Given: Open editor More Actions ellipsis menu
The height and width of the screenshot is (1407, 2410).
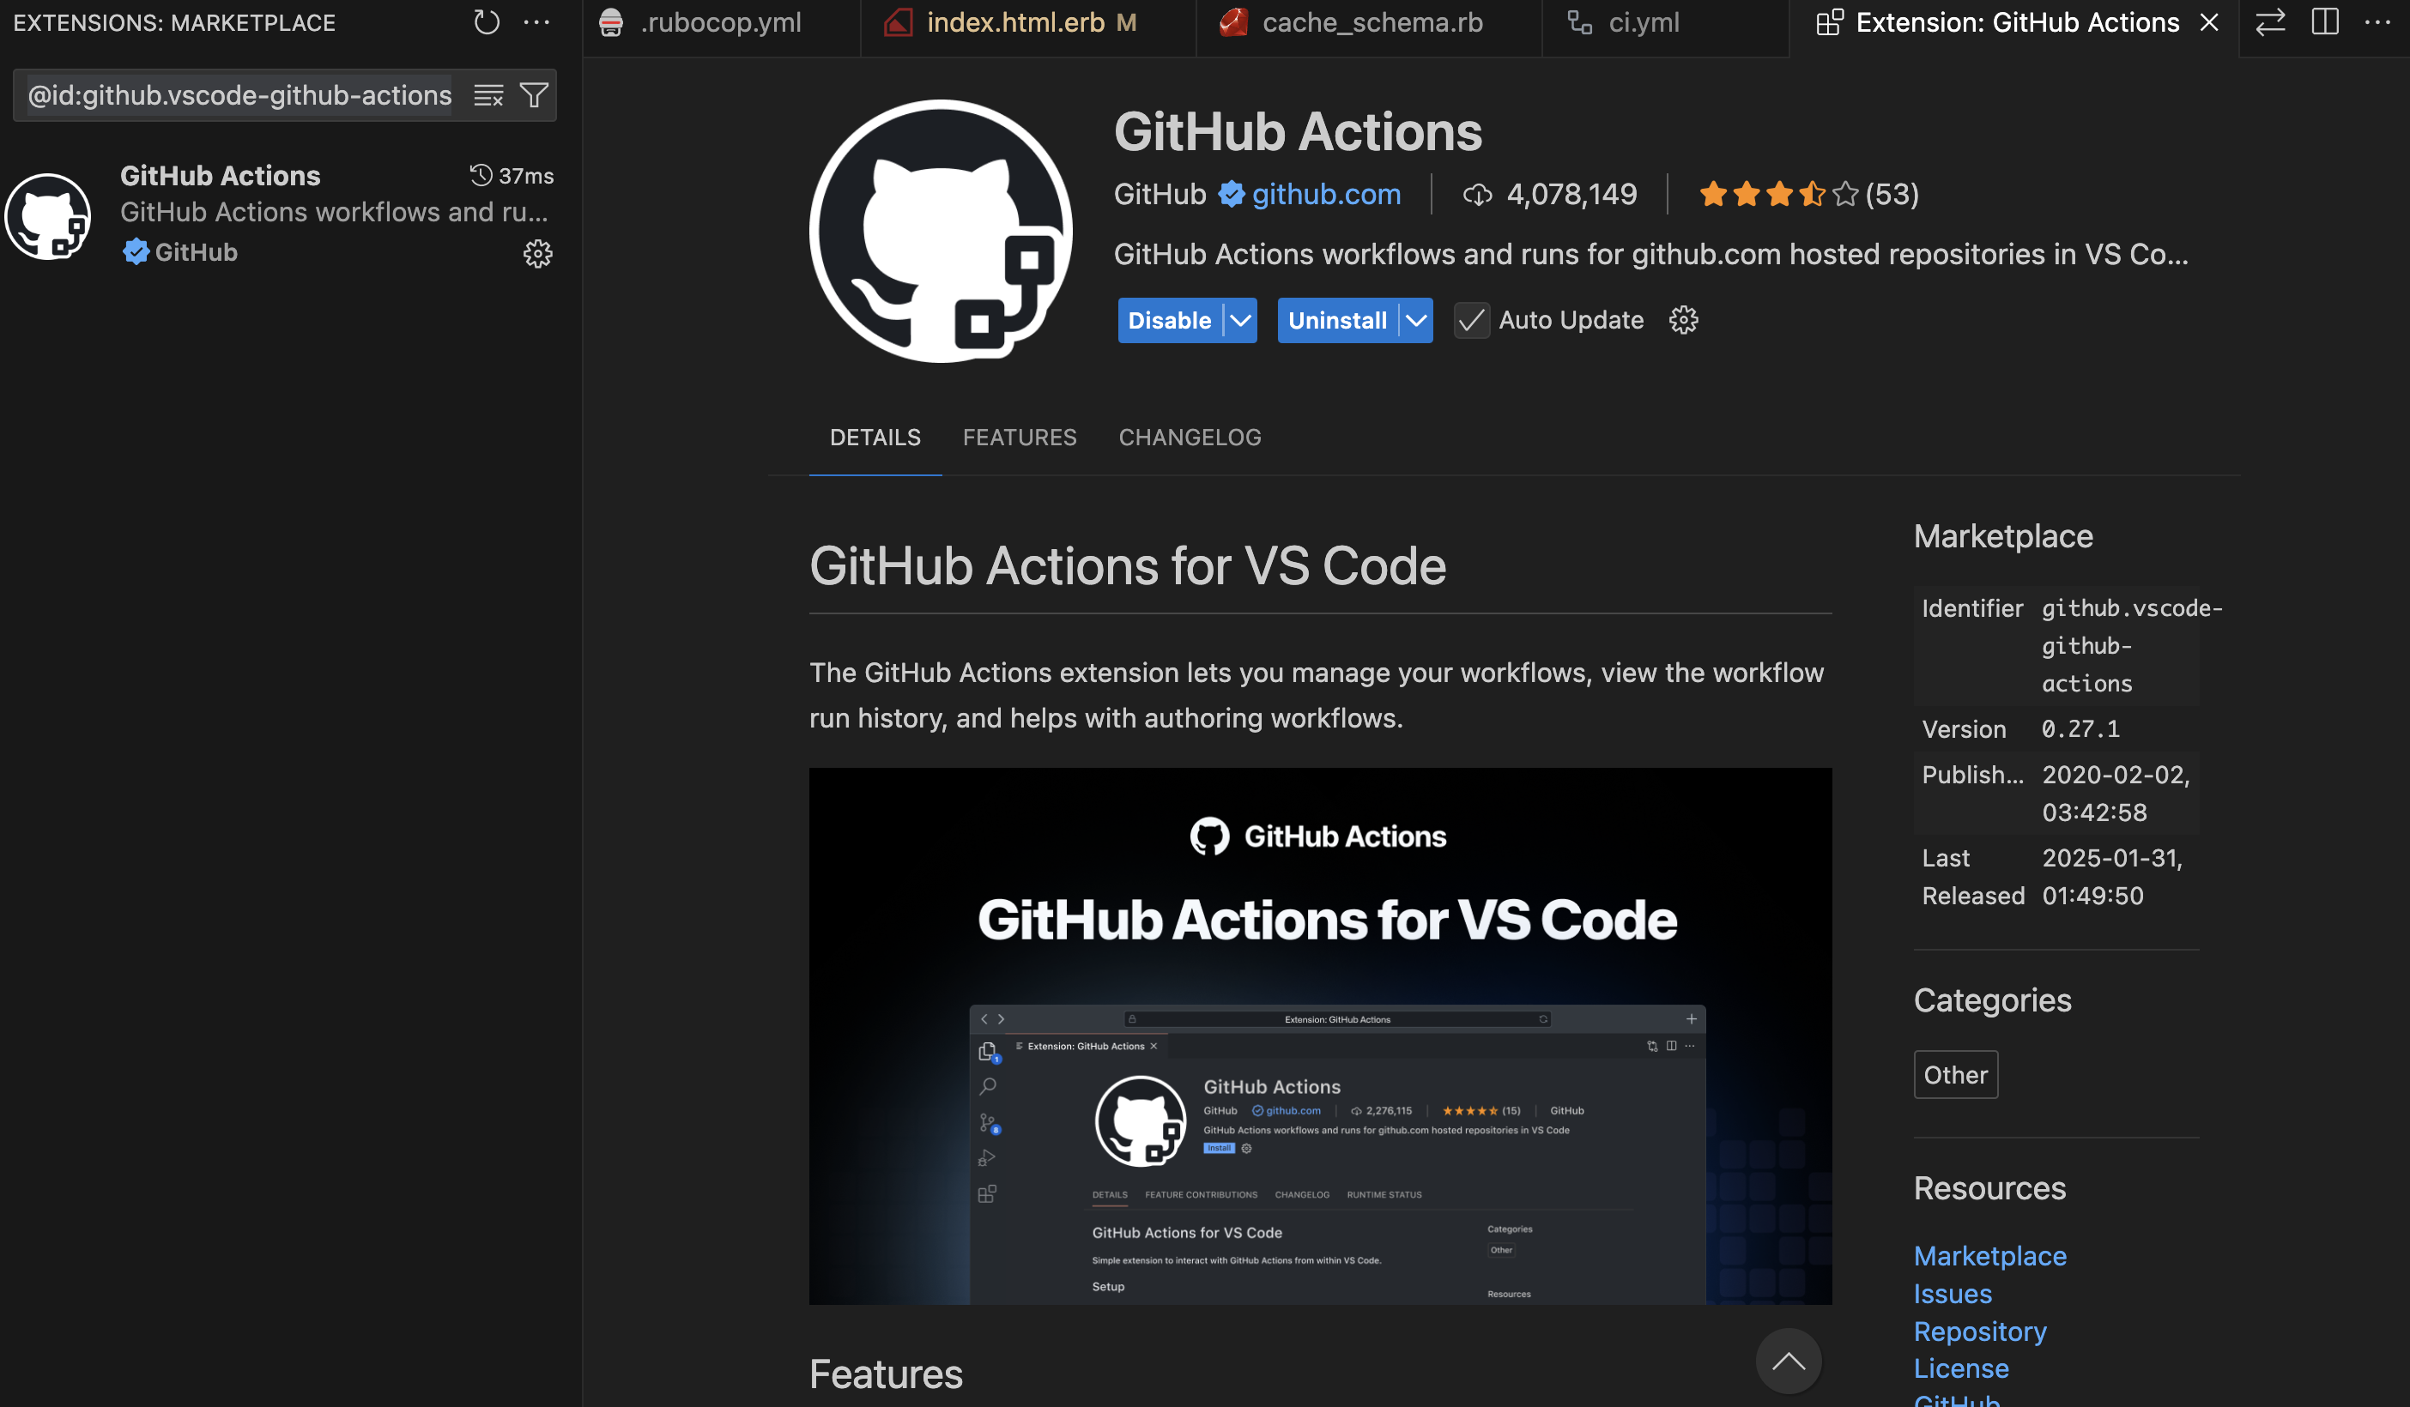Looking at the screenshot, I should pos(2377,22).
